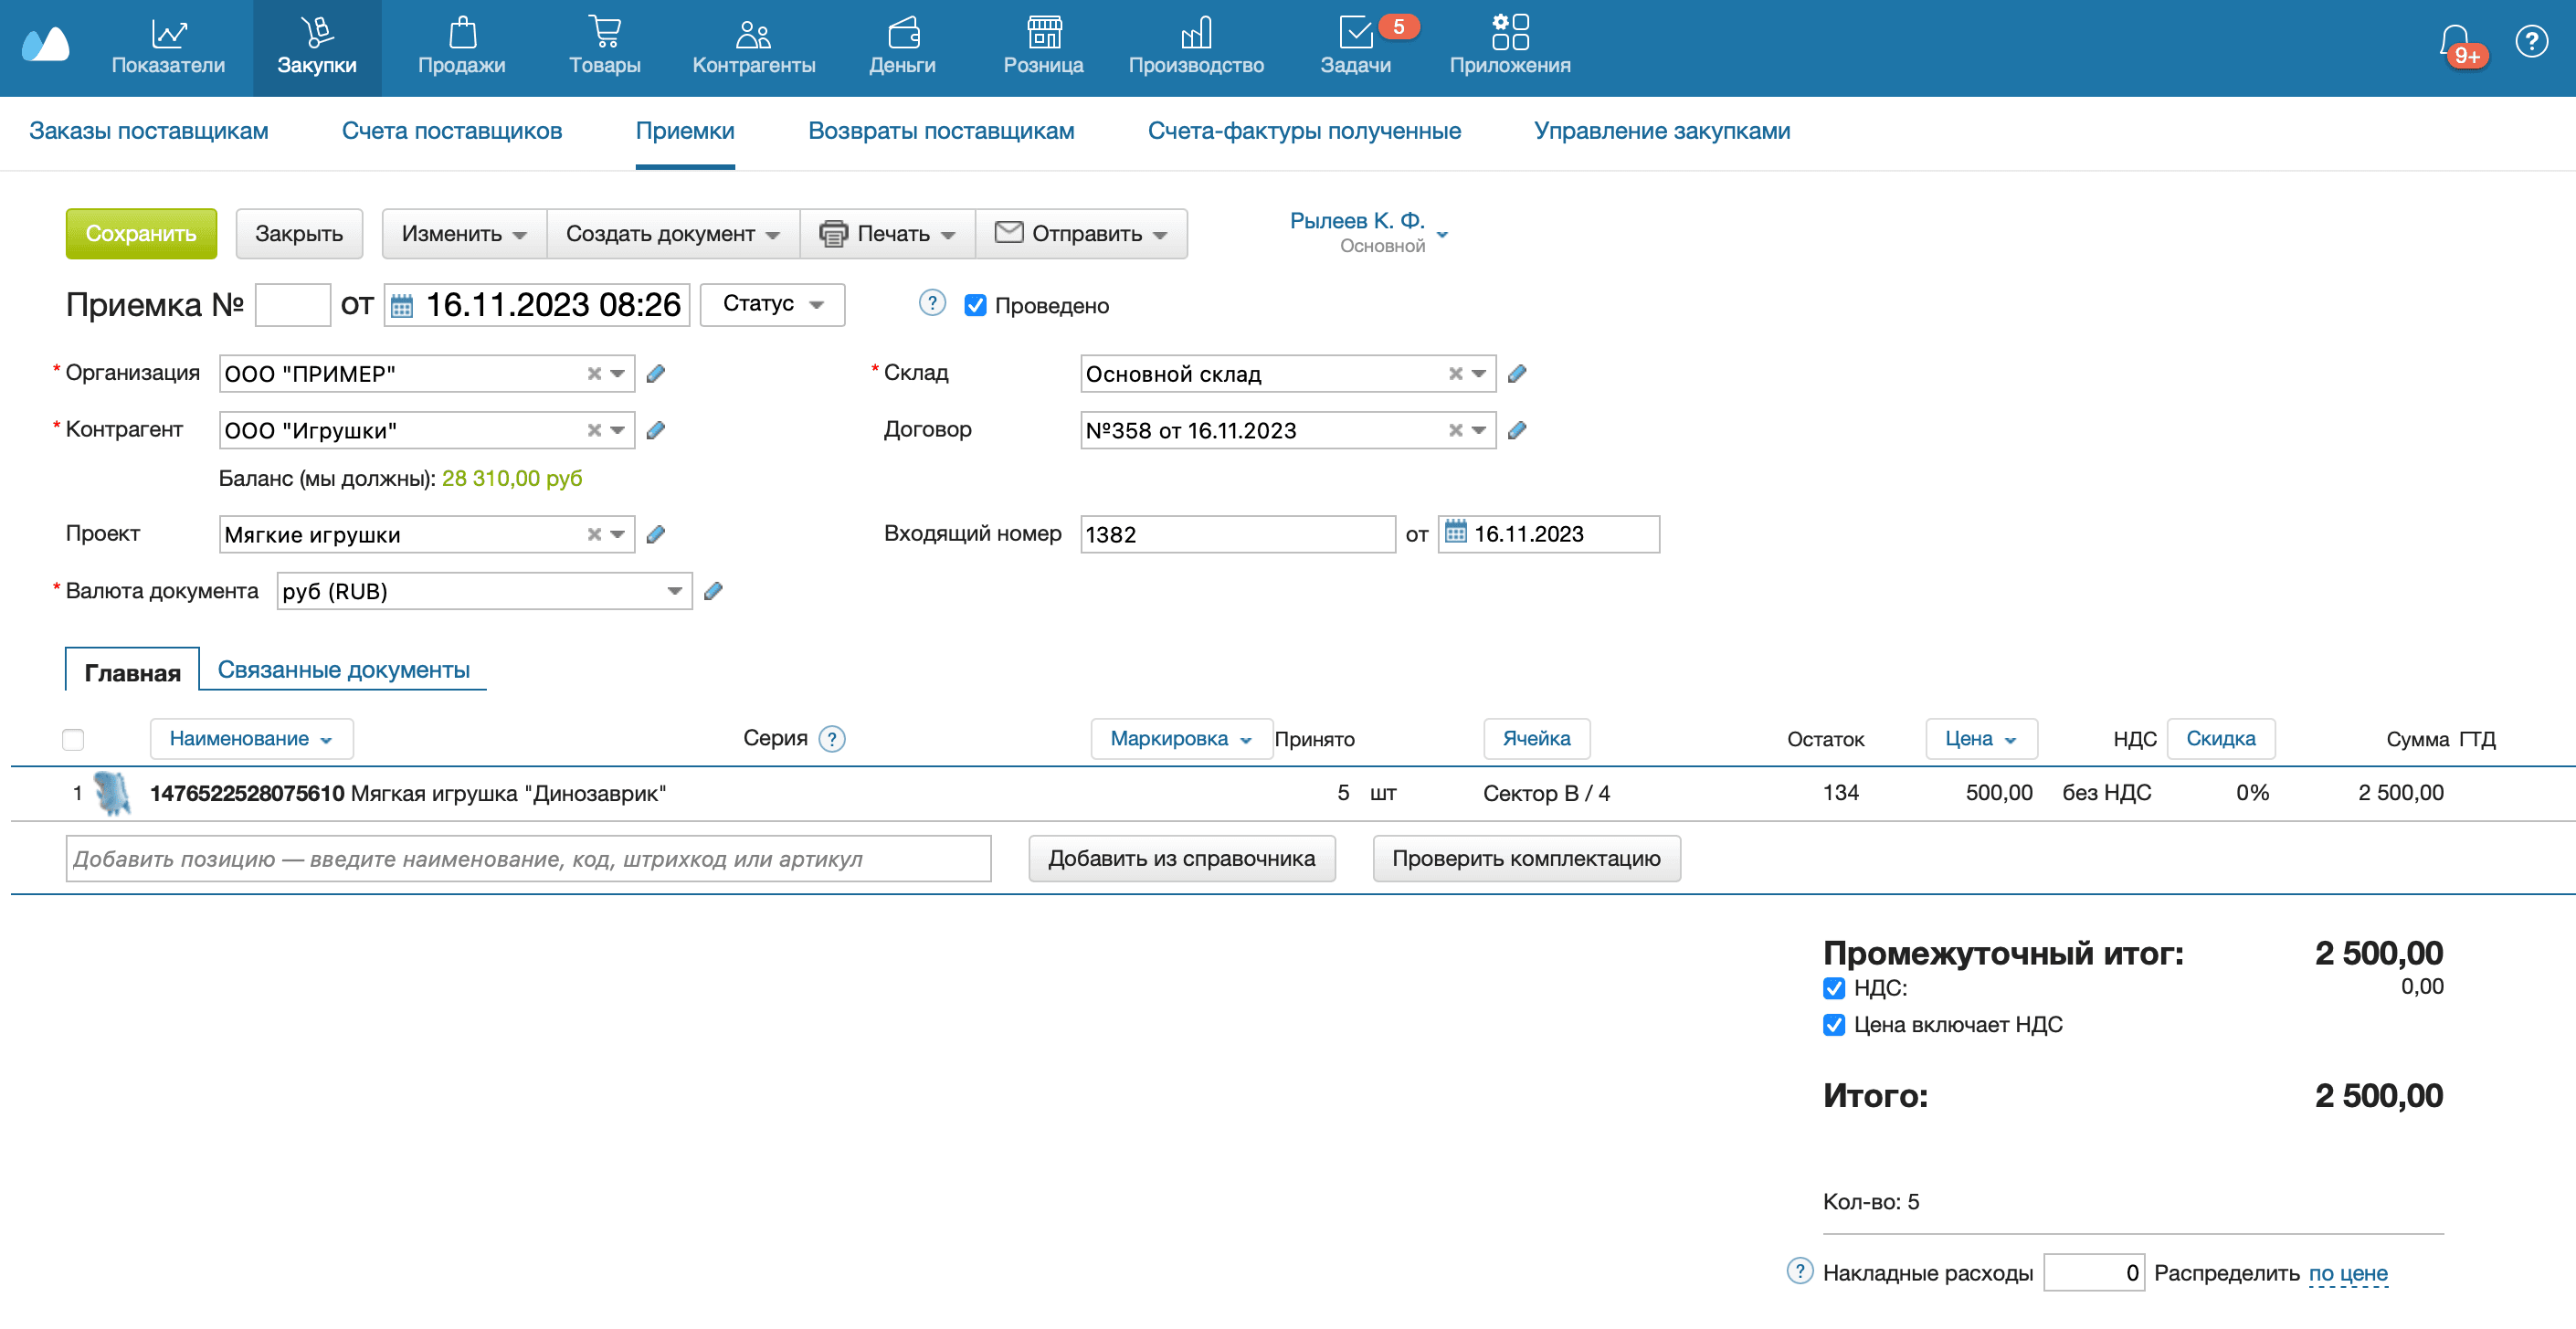The image size is (2576, 1329).
Task: Open the notifications bell icon
Action: point(2456,42)
